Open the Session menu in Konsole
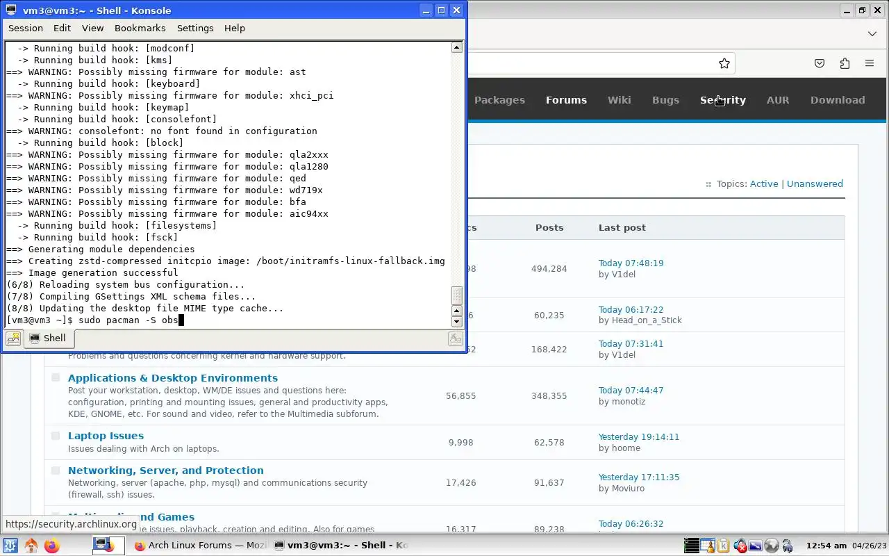This screenshot has width=889, height=556. click(x=26, y=28)
